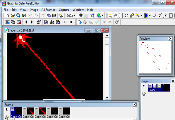Click the blue magnifier browse icon
The height and width of the screenshot is (120, 175).
(x=18, y=15)
